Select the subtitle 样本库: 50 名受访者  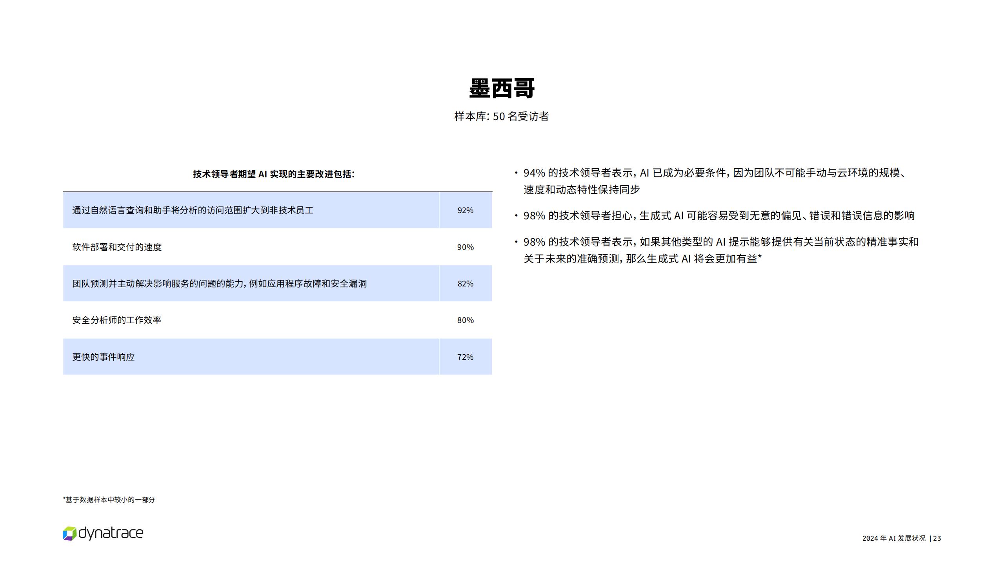point(502,117)
